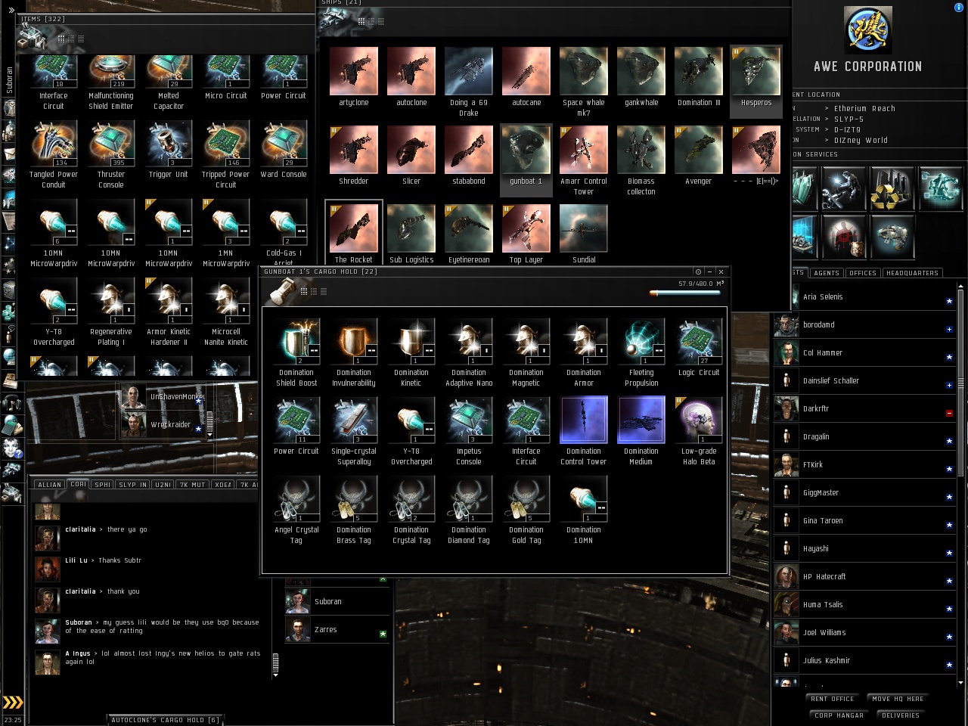Screen dimensions: 968x726
Task: Open the Bounty Office station service
Action: point(843,237)
